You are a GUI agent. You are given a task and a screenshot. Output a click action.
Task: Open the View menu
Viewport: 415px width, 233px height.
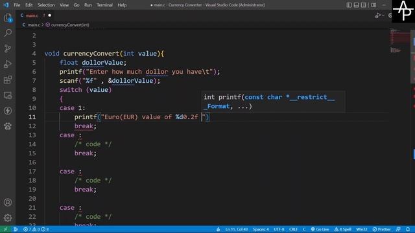(x=64, y=5)
